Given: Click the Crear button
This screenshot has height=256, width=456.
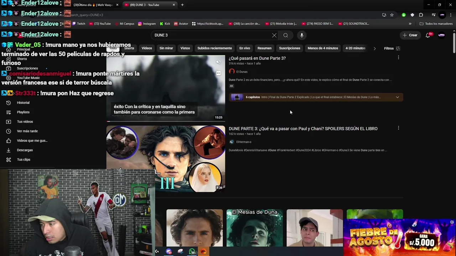Looking at the screenshot, I should tap(410, 35).
